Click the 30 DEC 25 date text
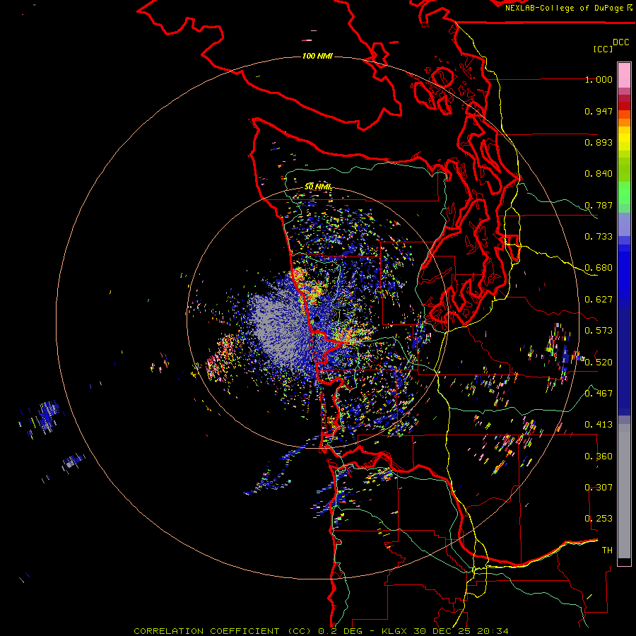The image size is (636, 636). point(443,631)
